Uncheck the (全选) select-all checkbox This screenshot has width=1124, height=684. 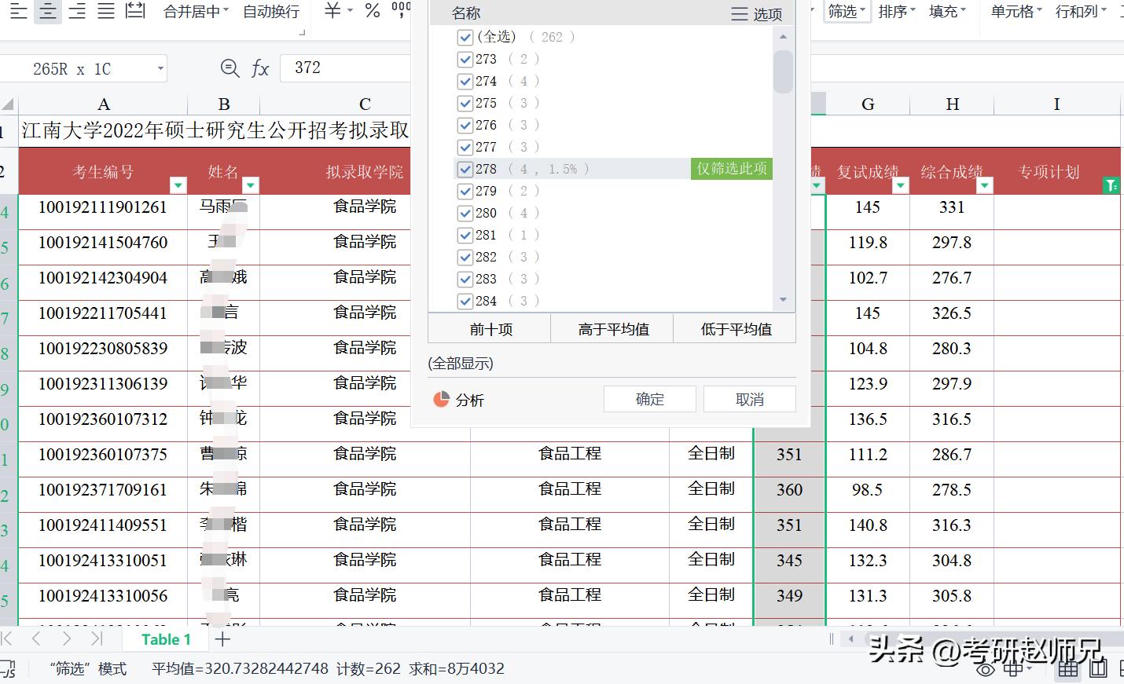click(x=465, y=36)
